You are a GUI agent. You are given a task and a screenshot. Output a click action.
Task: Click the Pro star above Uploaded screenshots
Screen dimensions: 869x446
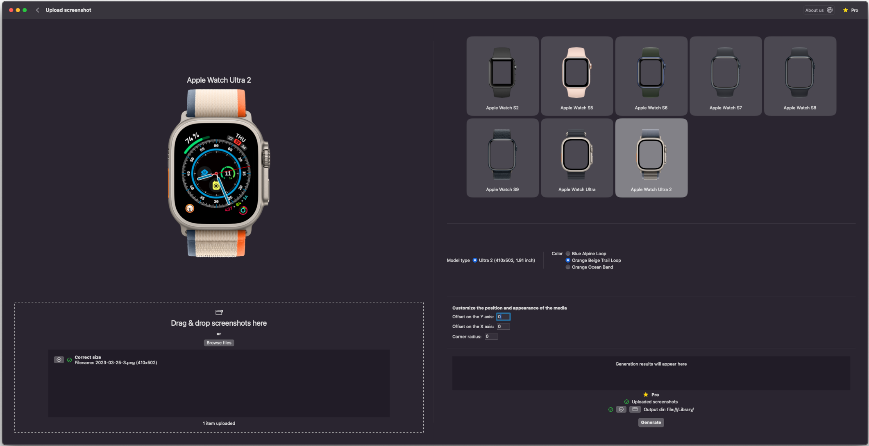[x=646, y=394]
